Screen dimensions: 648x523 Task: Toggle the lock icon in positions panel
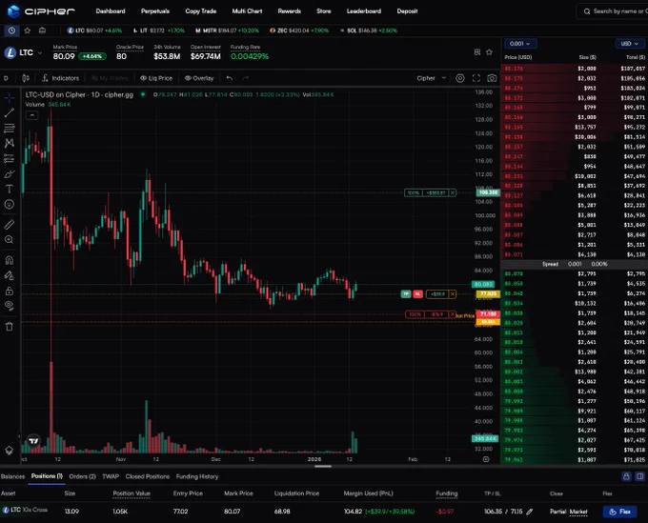(x=626, y=476)
